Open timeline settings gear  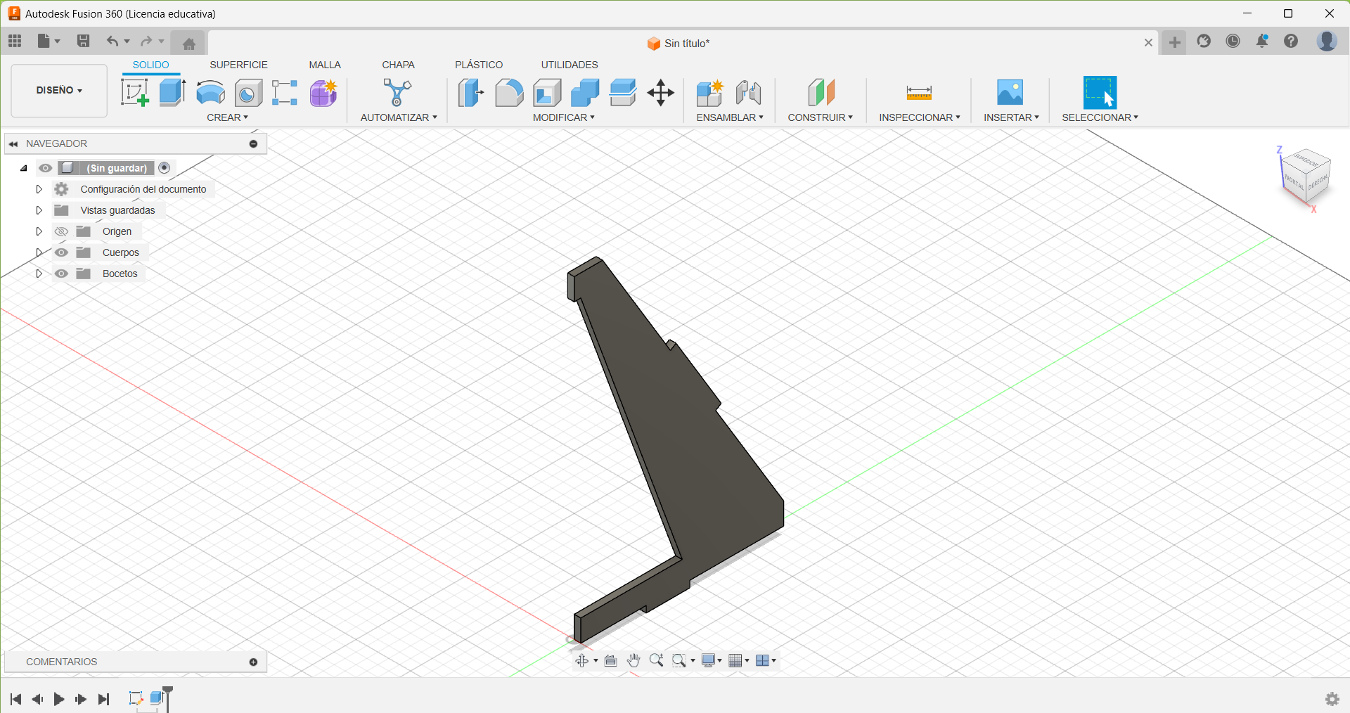(x=1332, y=699)
